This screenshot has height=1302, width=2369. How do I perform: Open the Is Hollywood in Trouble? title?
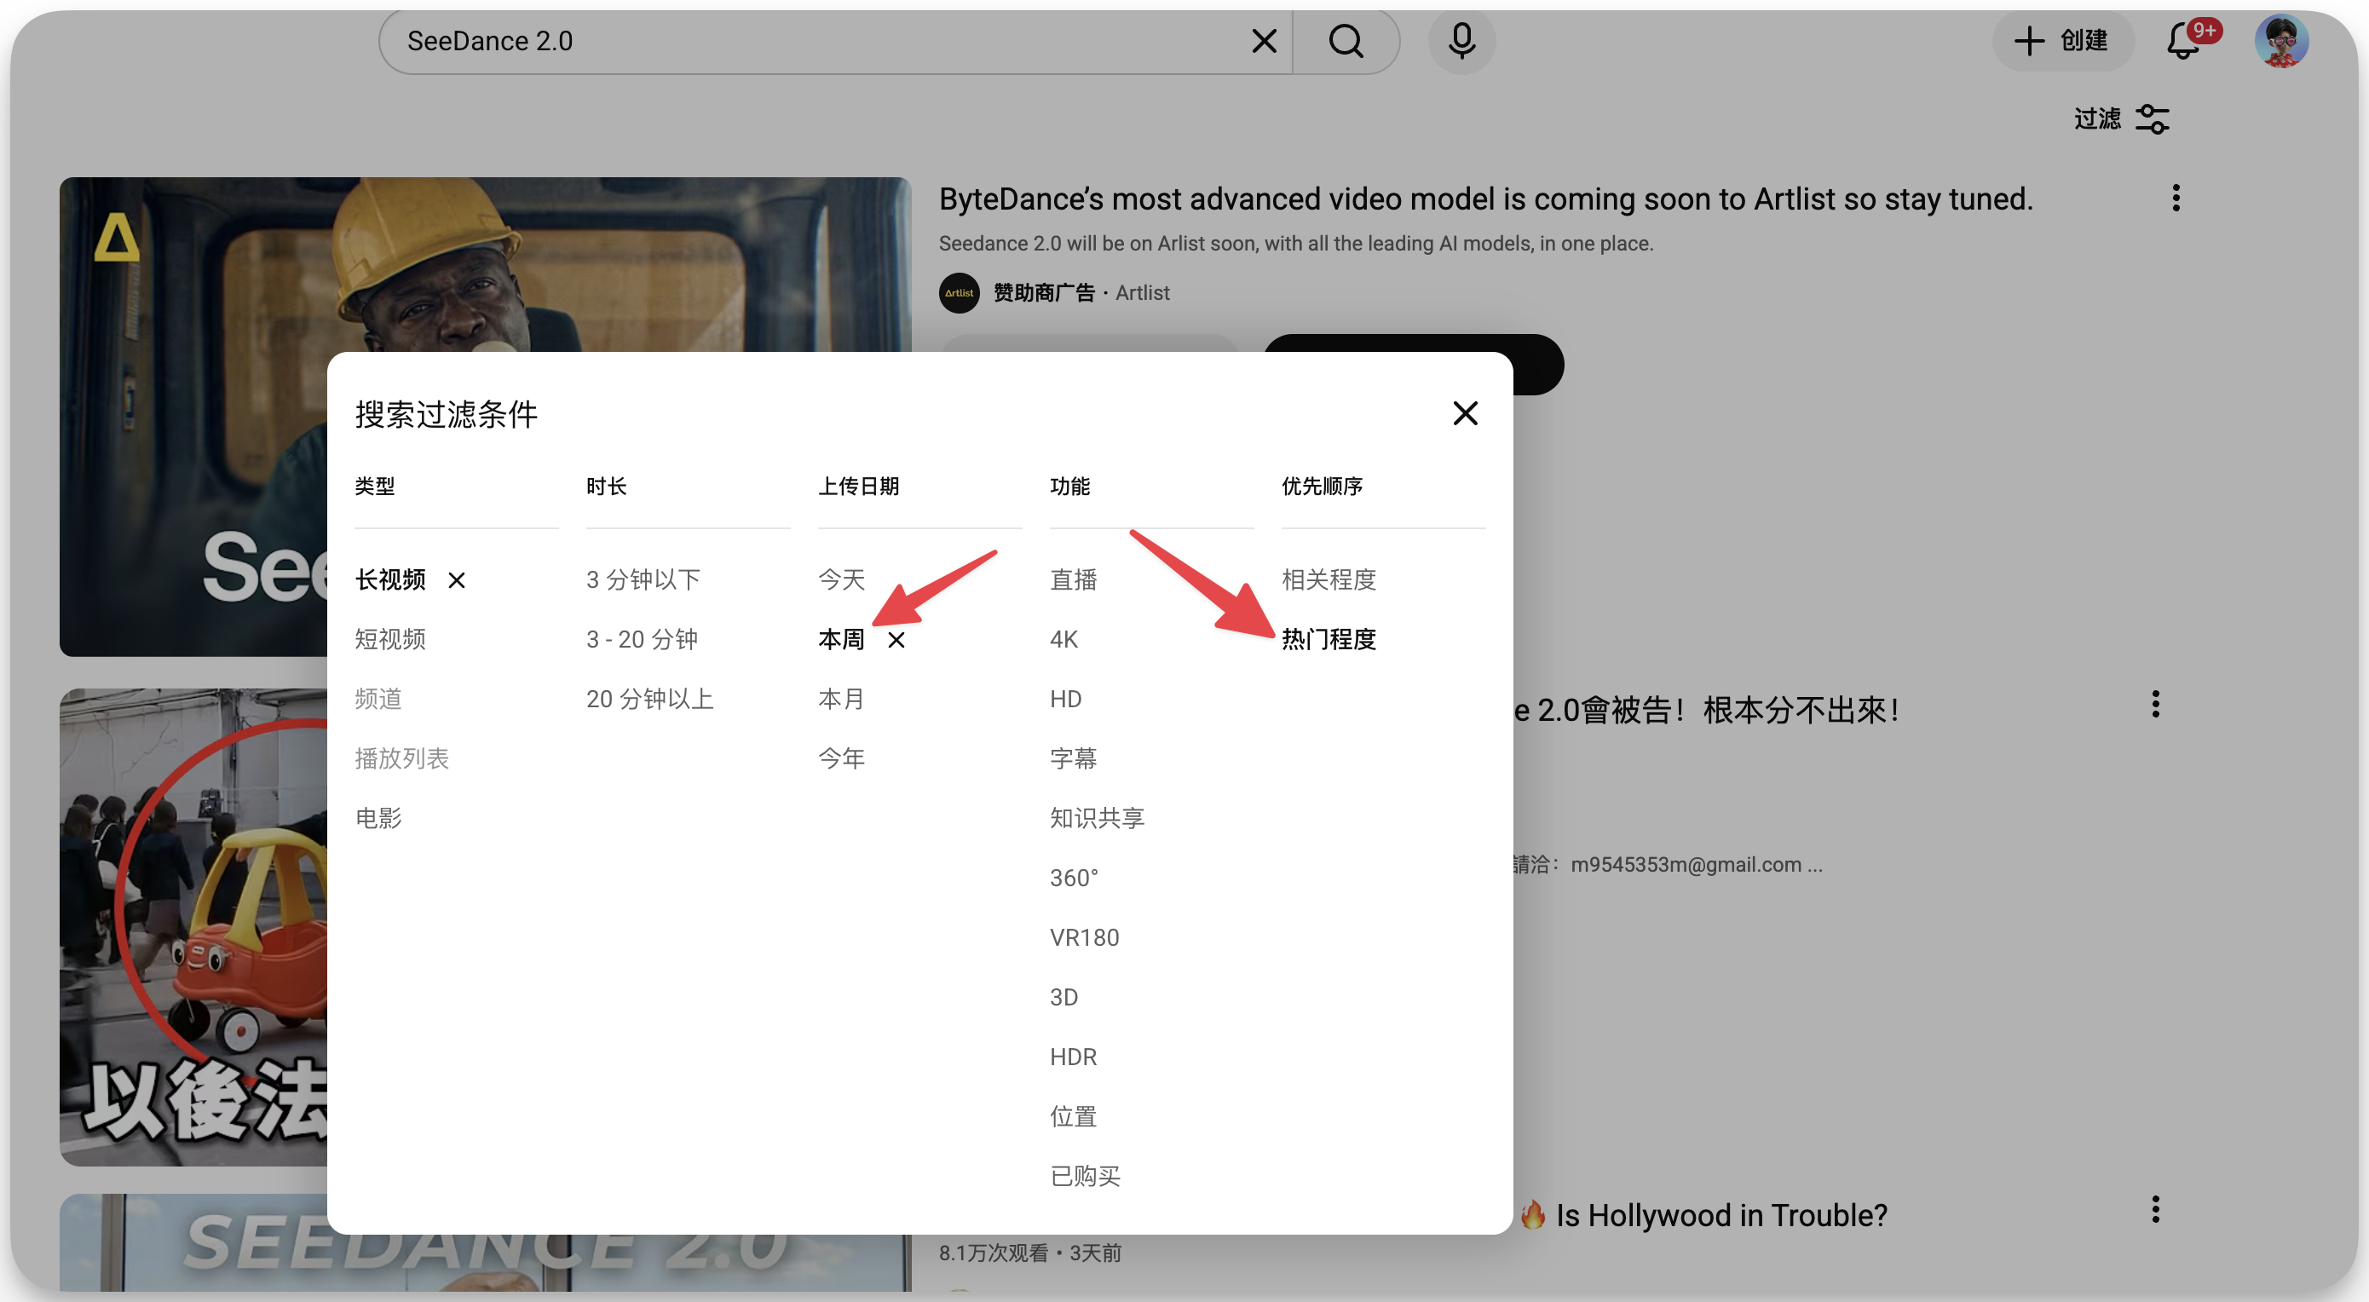1721,1216
